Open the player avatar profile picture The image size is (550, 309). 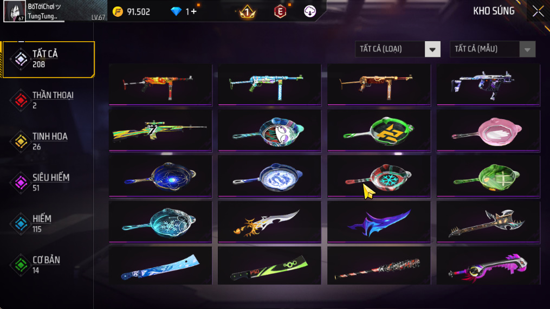tap(15, 11)
